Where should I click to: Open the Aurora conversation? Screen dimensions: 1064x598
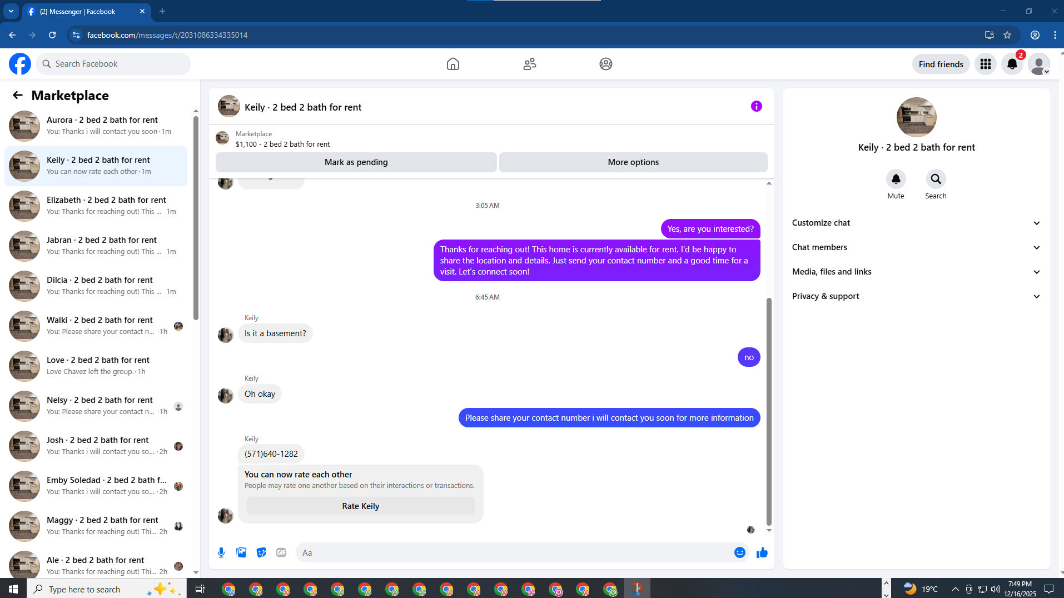[96, 126]
